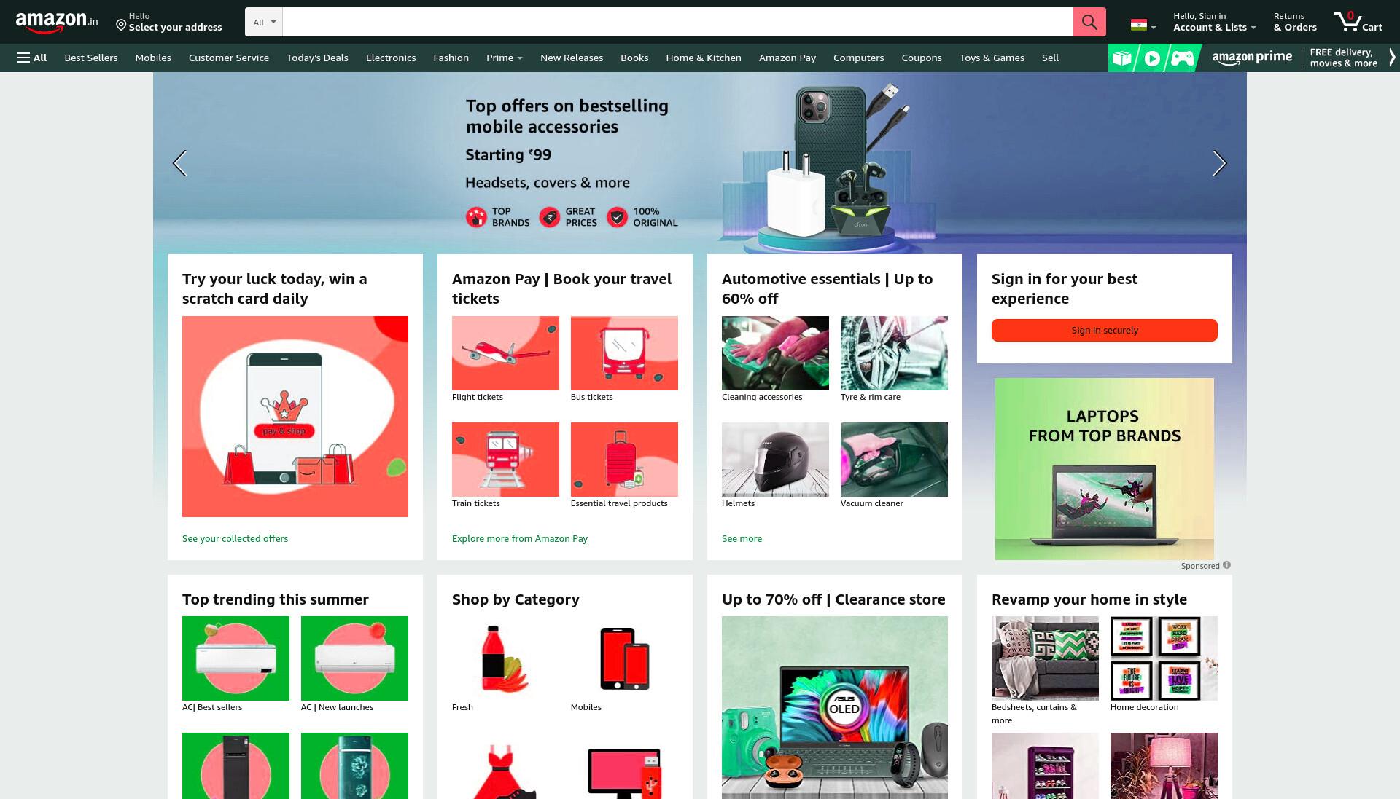Open Bedsheets, curtains & more image
Screen dimensions: 1400x799
[x=1045, y=658]
